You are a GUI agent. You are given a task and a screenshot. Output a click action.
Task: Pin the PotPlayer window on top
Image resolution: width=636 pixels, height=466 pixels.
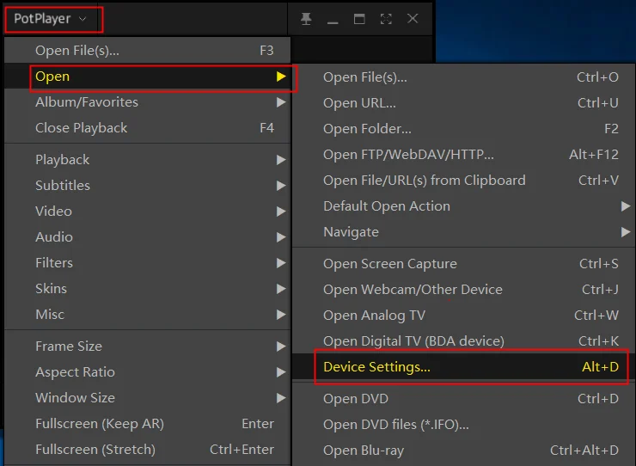(306, 19)
